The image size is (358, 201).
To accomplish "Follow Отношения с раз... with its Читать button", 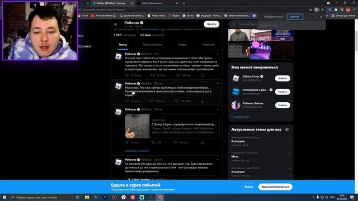I will click(282, 92).
